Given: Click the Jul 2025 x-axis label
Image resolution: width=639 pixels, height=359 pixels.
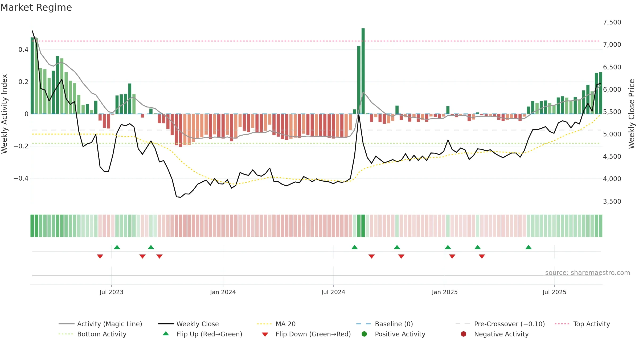Looking at the screenshot, I should (554, 292).
